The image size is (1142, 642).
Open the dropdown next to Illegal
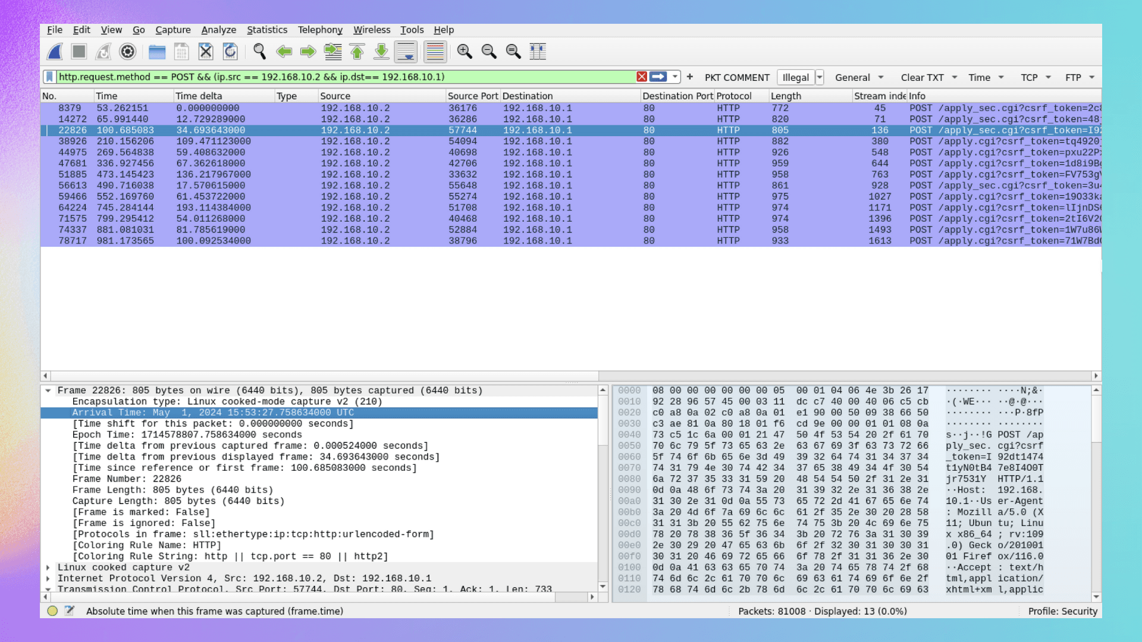click(x=820, y=77)
